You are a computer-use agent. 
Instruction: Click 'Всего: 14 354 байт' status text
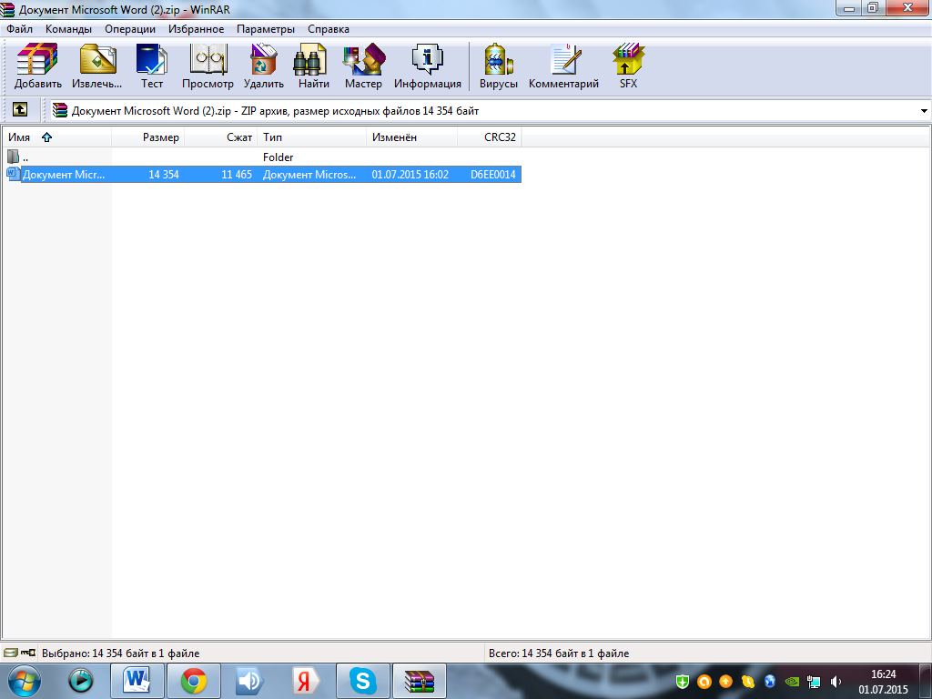[559, 653]
